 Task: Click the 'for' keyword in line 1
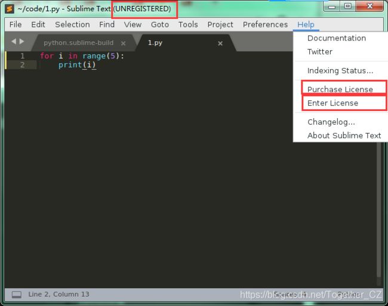(x=47, y=56)
